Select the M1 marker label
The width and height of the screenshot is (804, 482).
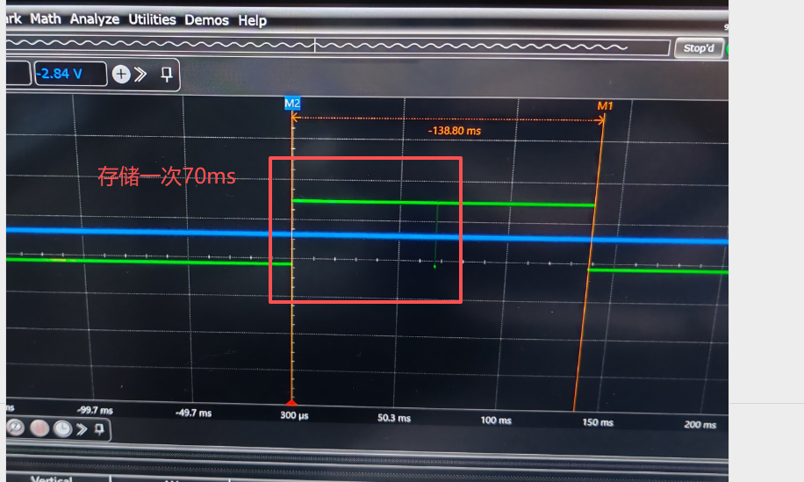(x=605, y=106)
